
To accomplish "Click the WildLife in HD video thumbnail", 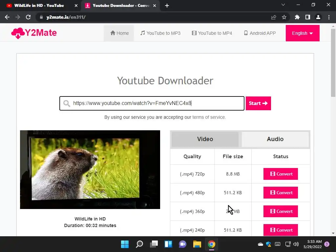I will (90, 170).
